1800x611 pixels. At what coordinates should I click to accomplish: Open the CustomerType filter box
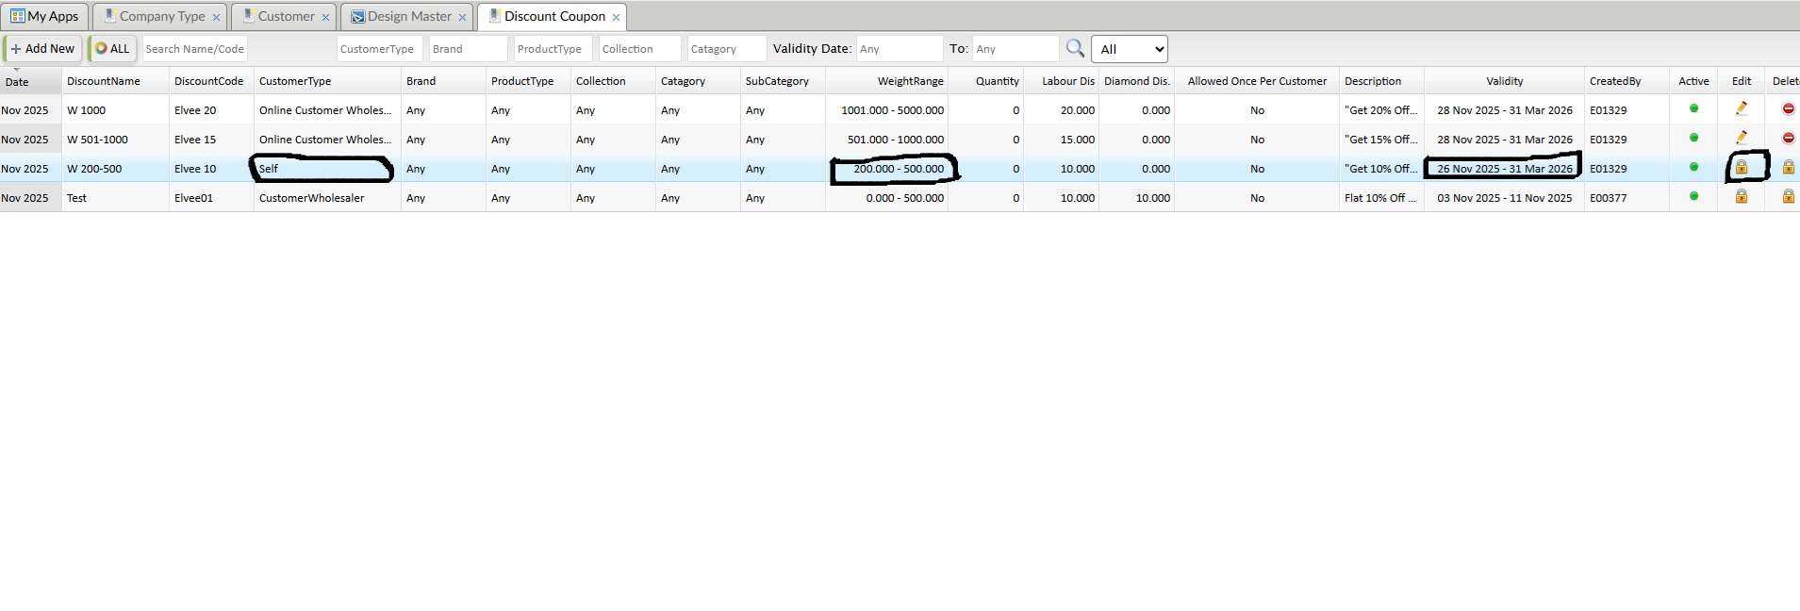(x=379, y=49)
